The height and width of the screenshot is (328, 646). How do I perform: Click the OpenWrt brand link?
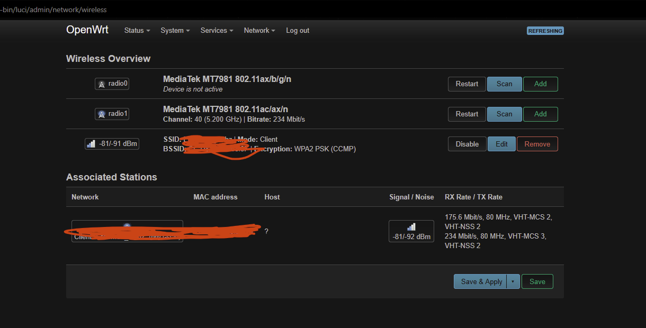coord(87,30)
